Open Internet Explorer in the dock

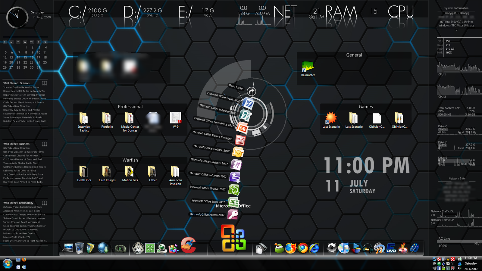click(314, 248)
